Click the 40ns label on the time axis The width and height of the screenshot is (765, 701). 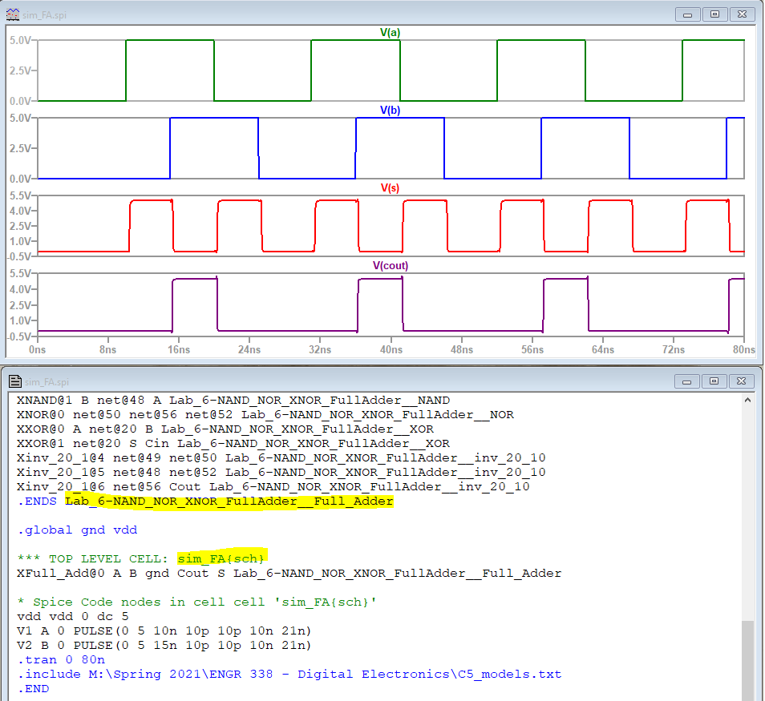391,349
